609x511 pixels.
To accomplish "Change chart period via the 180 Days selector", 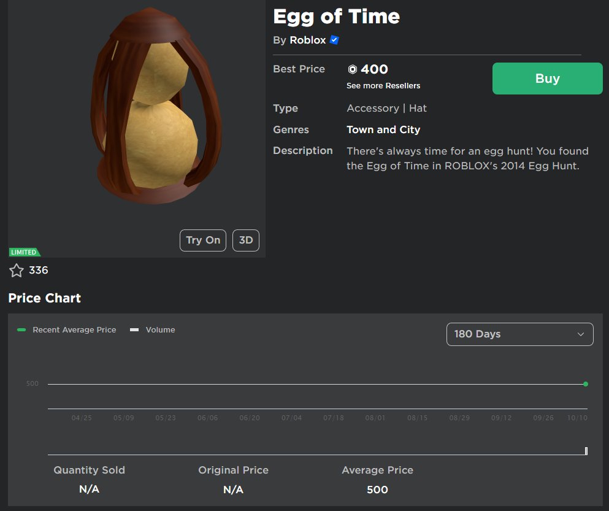I will [x=519, y=334].
